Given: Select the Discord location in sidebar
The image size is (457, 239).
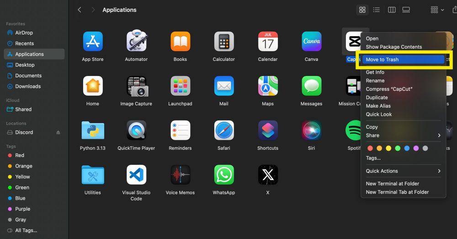Looking at the screenshot, I should [34, 132].
